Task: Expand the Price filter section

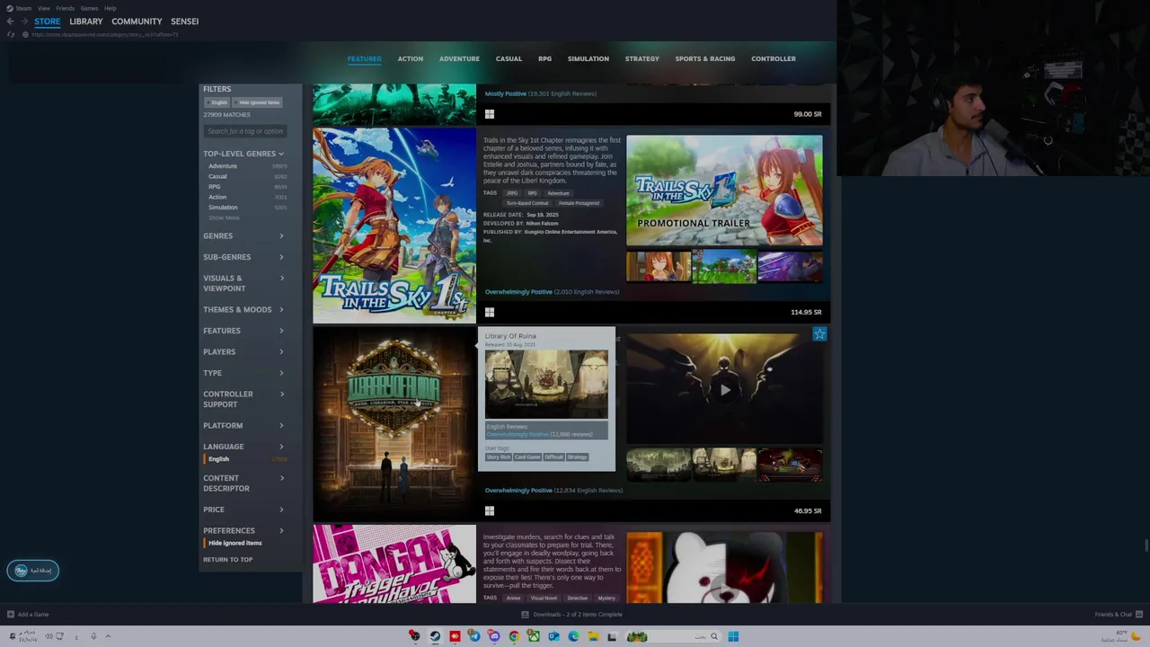Action: tap(243, 510)
